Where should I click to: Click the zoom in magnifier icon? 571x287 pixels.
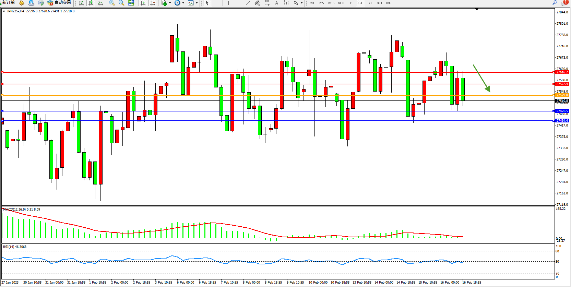tap(111, 3)
